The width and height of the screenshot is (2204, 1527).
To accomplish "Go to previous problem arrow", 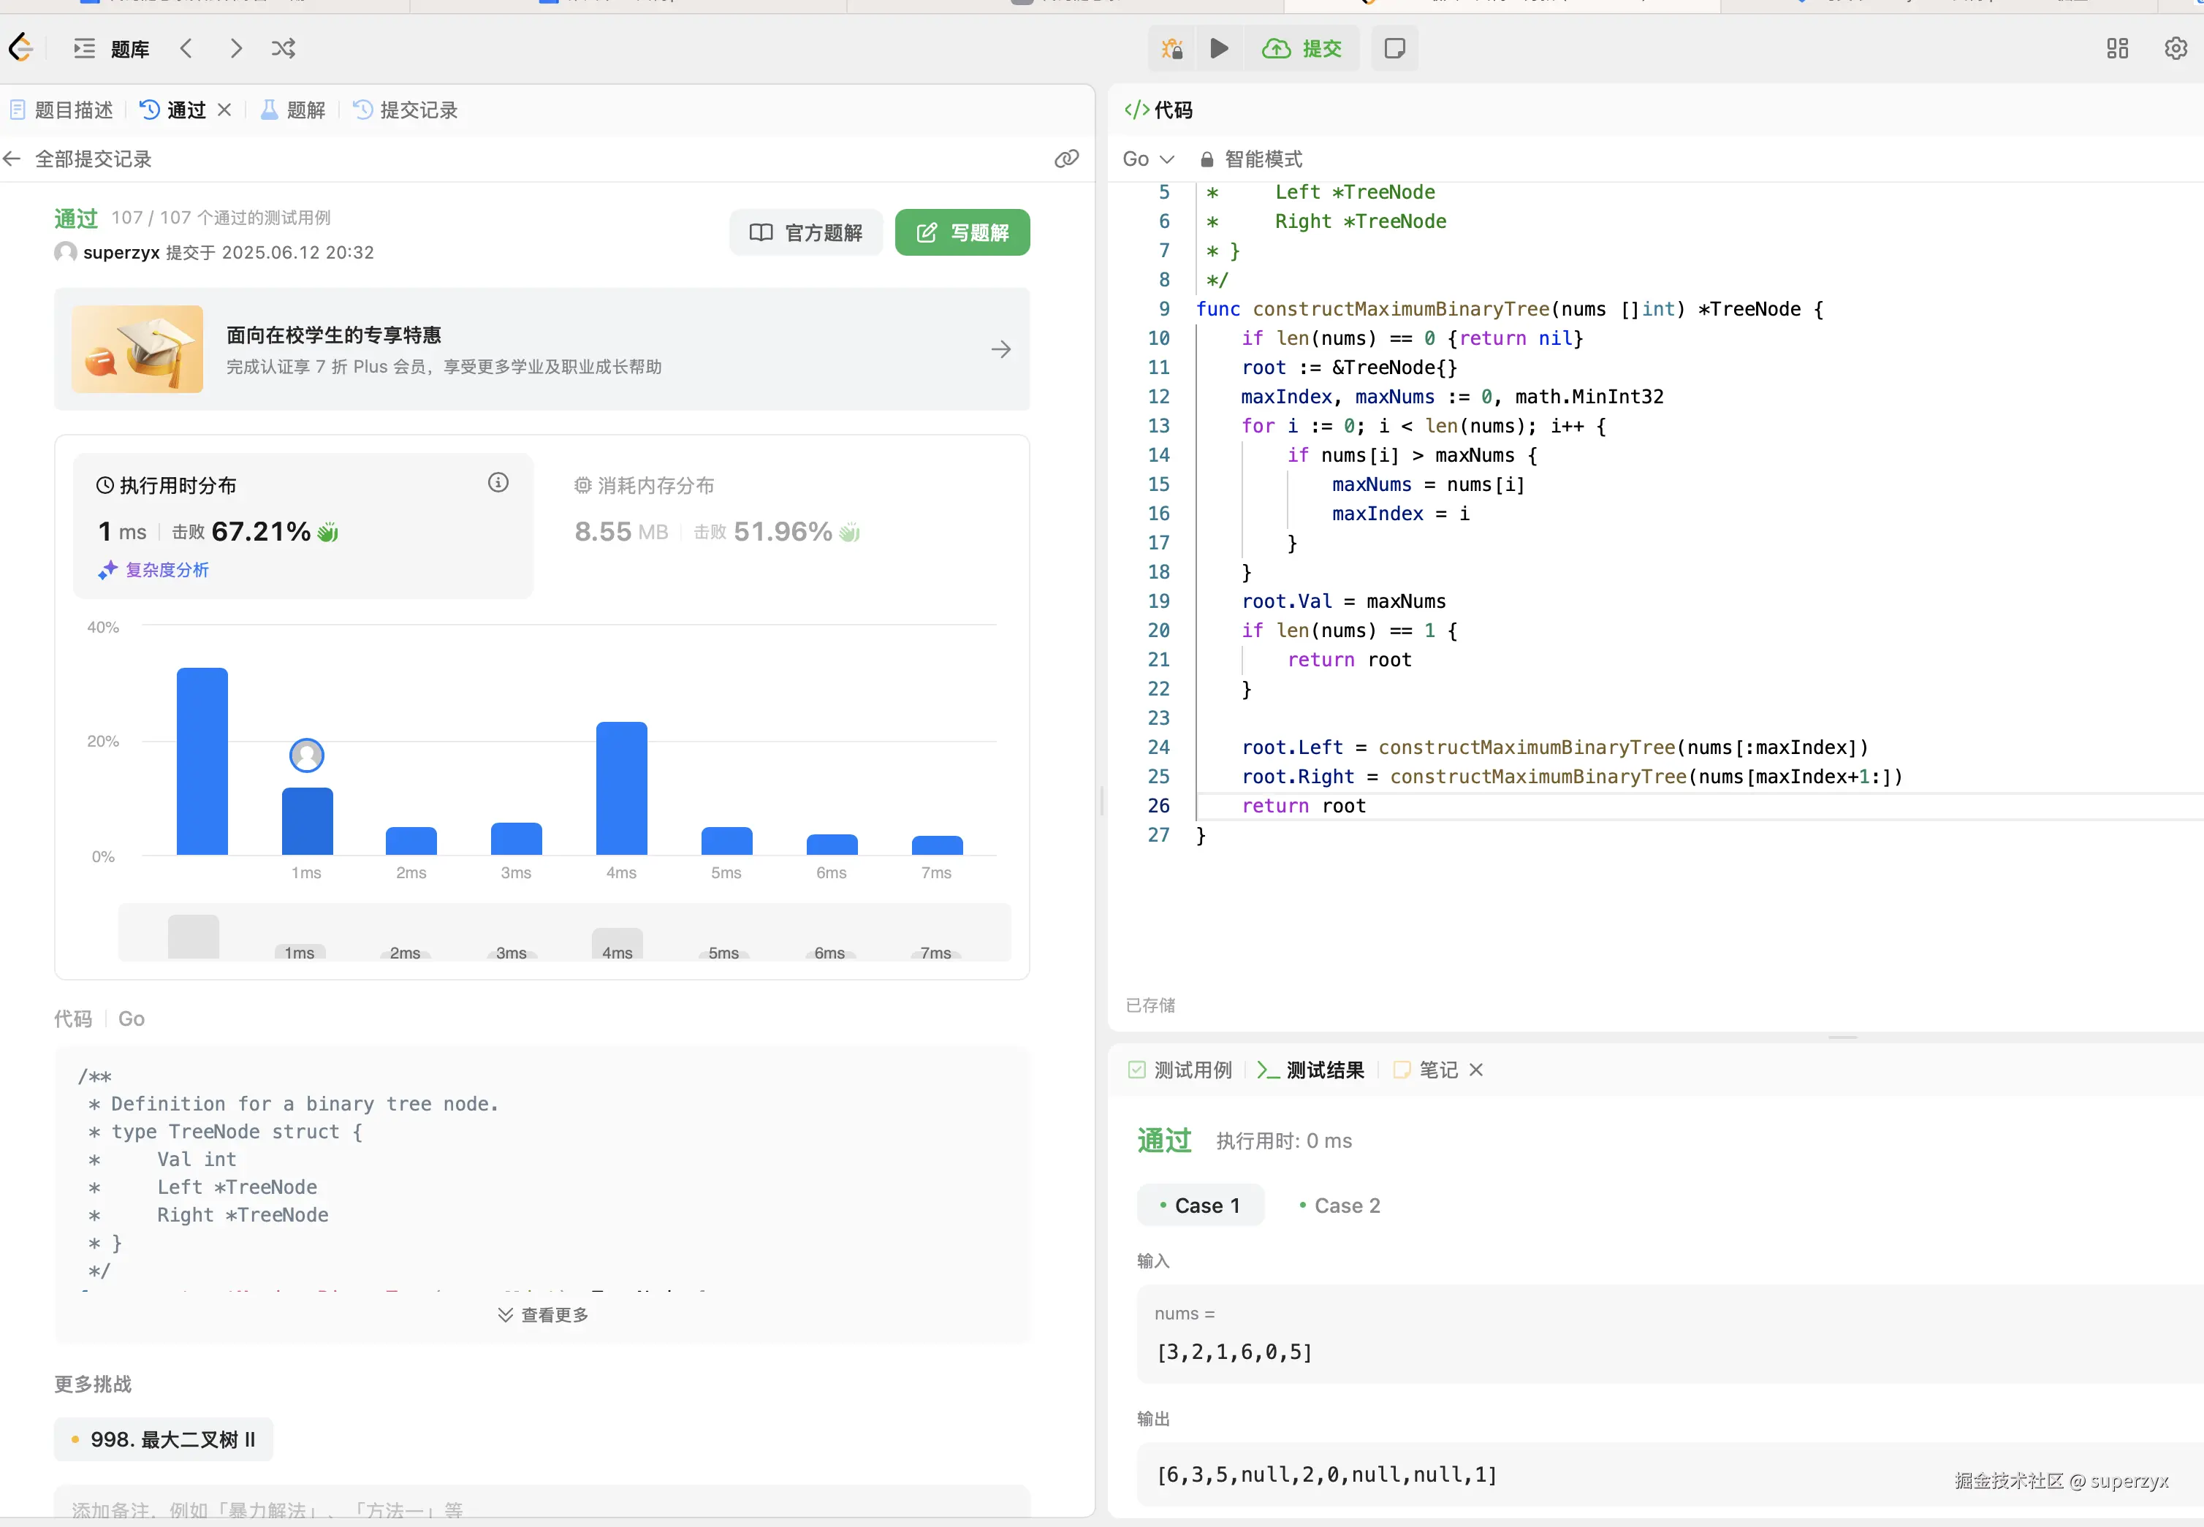I will click(186, 49).
